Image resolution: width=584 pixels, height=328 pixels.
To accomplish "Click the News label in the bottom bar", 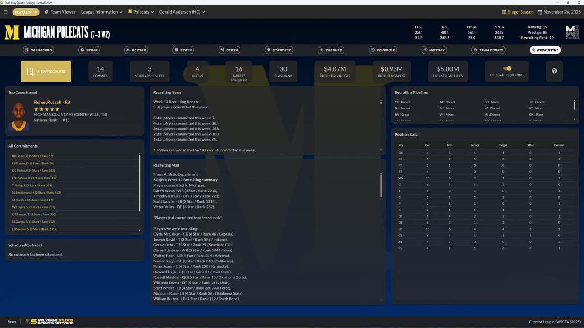I will (11, 322).
